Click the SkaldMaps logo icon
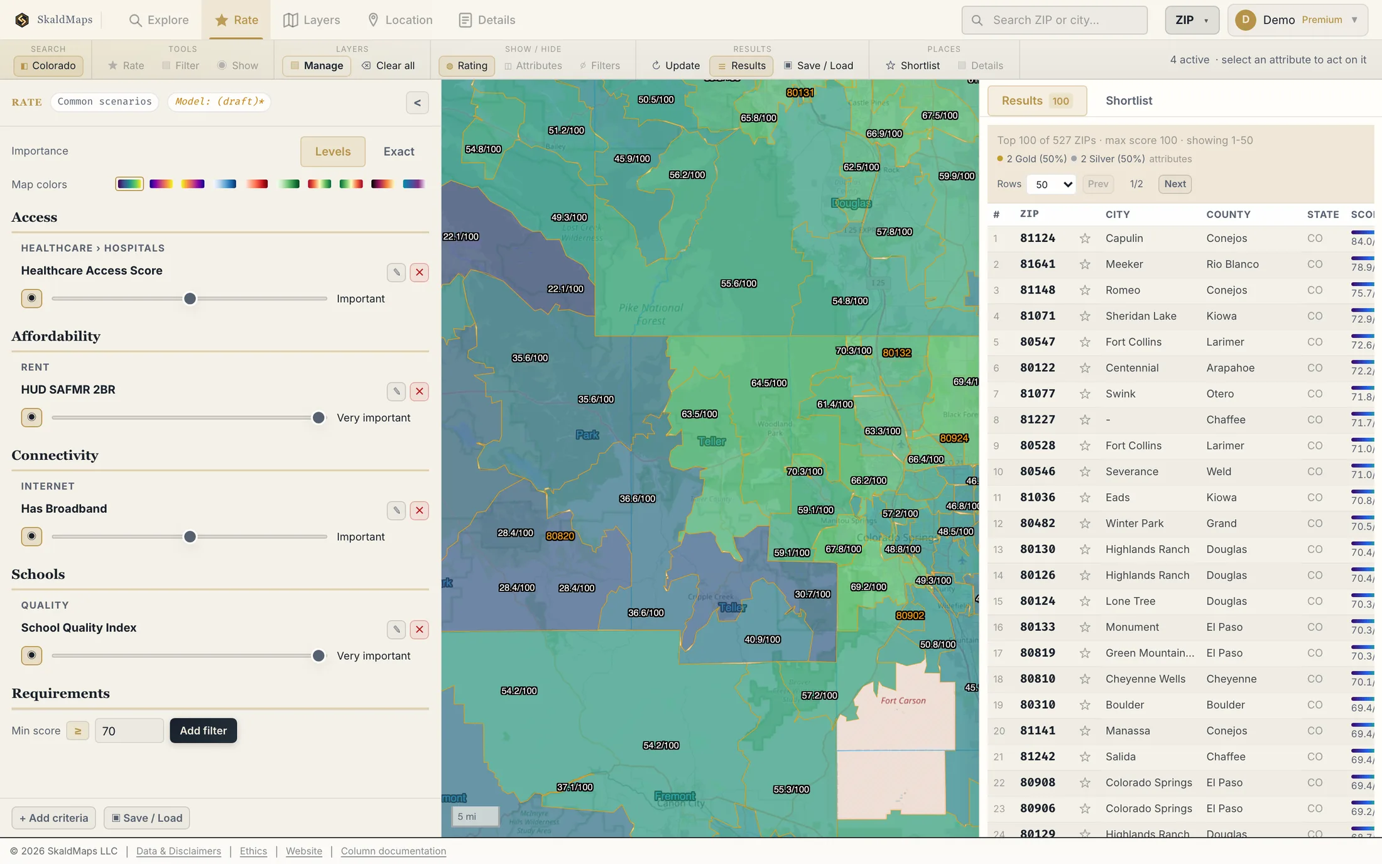This screenshot has width=1382, height=864. pos(22,20)
